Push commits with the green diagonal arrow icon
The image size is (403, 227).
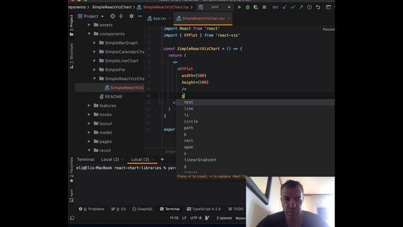pyautogui.click(x=301, y=7)
